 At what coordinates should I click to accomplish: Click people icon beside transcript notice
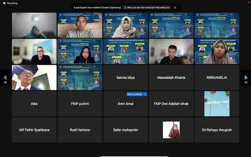point(125,7)
